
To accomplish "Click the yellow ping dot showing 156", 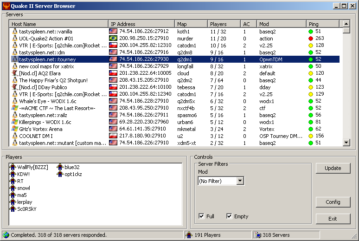I will (x=311, y=136).
